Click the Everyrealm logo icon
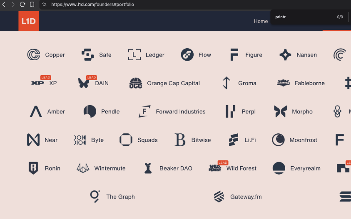Image resolution: width=351 pixels, height=219 pixels. coord(279,168)
